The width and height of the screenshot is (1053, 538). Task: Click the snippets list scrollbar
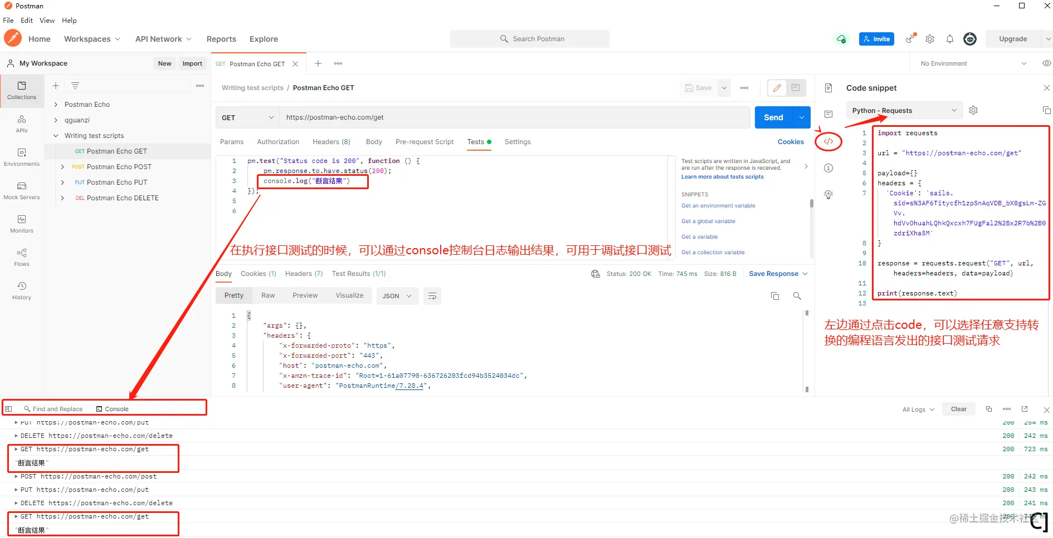[x=811, y=204]
